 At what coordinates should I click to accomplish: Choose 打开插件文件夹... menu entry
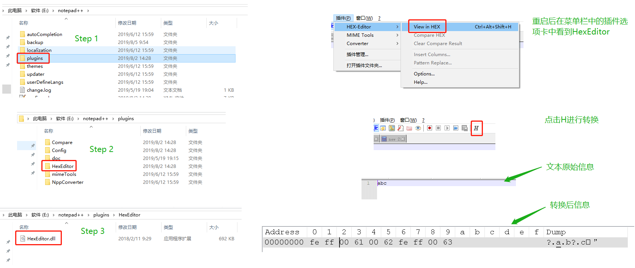pos(364,66)
